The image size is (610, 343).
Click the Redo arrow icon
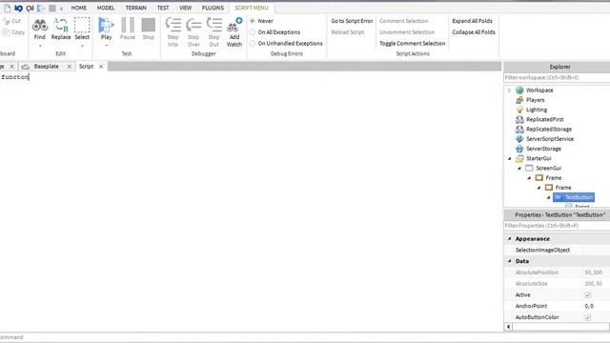coord(30,8)
